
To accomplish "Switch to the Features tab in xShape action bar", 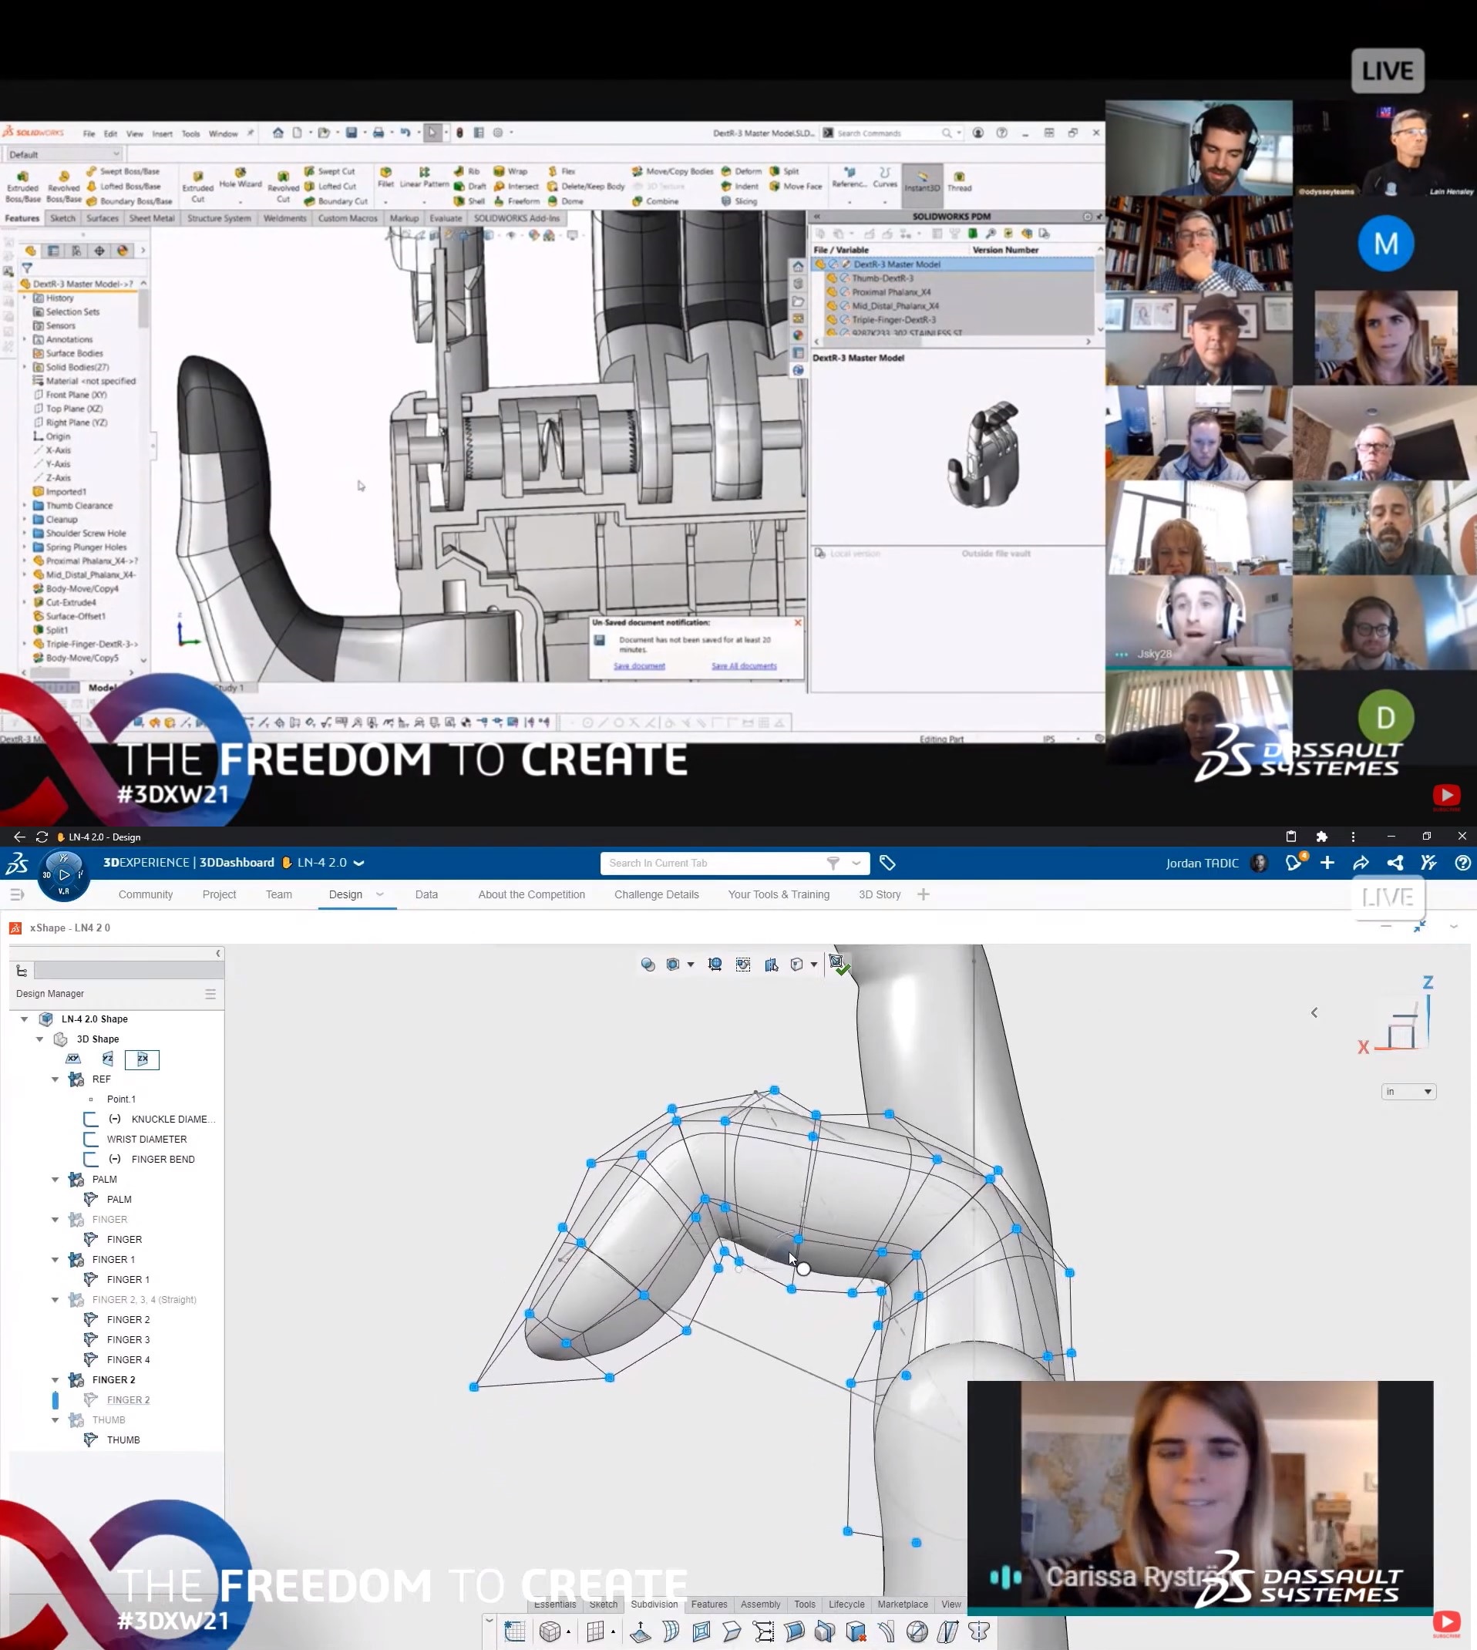I will click(x=709, y=1605).
